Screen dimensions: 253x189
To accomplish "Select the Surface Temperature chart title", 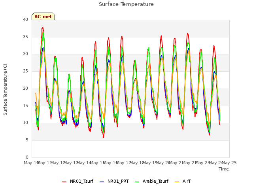I will (126, 4).
